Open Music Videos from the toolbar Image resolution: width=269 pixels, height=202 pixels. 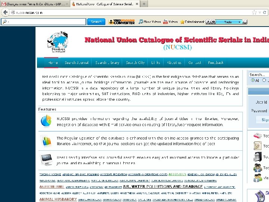coord(149,22)
